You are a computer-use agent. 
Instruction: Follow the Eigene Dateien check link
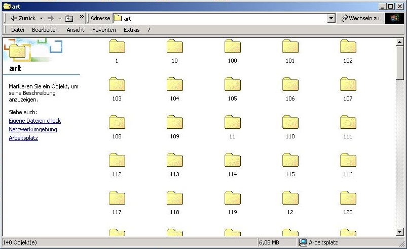point(35,121)
